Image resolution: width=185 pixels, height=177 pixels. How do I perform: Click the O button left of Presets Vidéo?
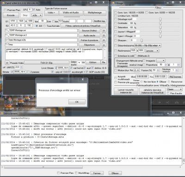(x=7, y=63)
